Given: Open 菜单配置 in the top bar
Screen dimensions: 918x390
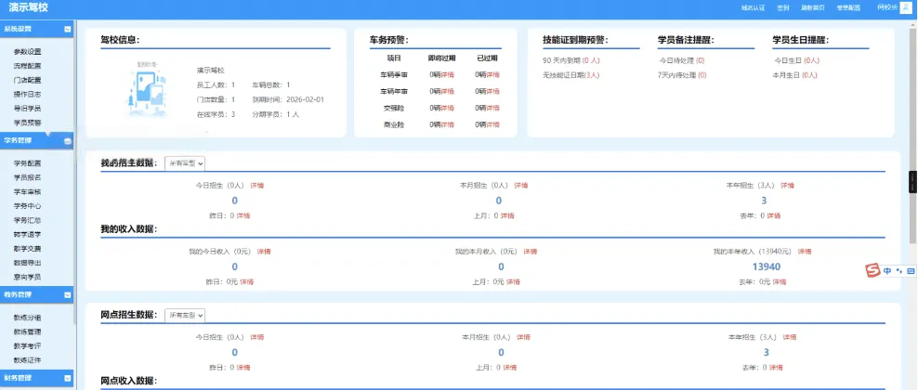Looking at the screenshot, I should tap(848, 8).
